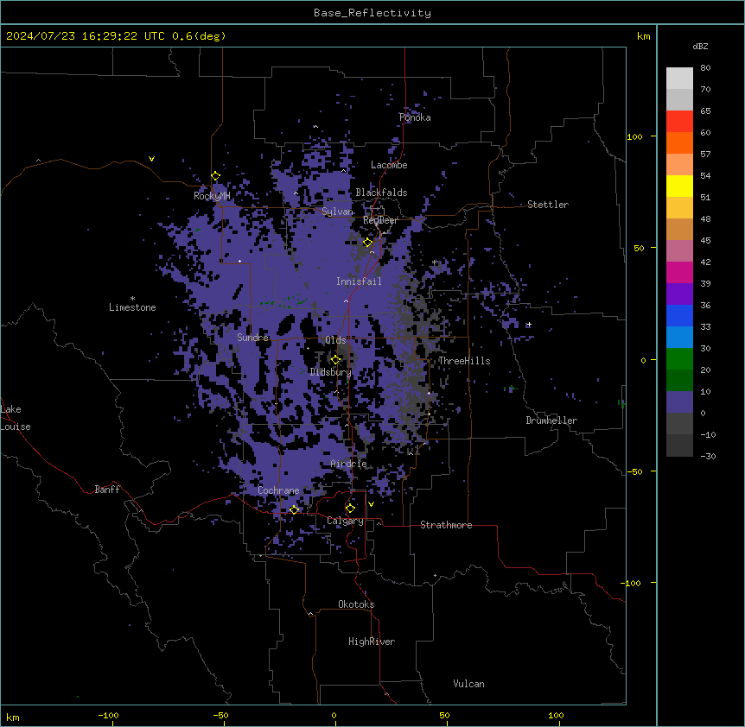Click the yellow diamond marker between Olds and Didsbury
Viewport: 745px width, 727px height.
coord(335,359)
